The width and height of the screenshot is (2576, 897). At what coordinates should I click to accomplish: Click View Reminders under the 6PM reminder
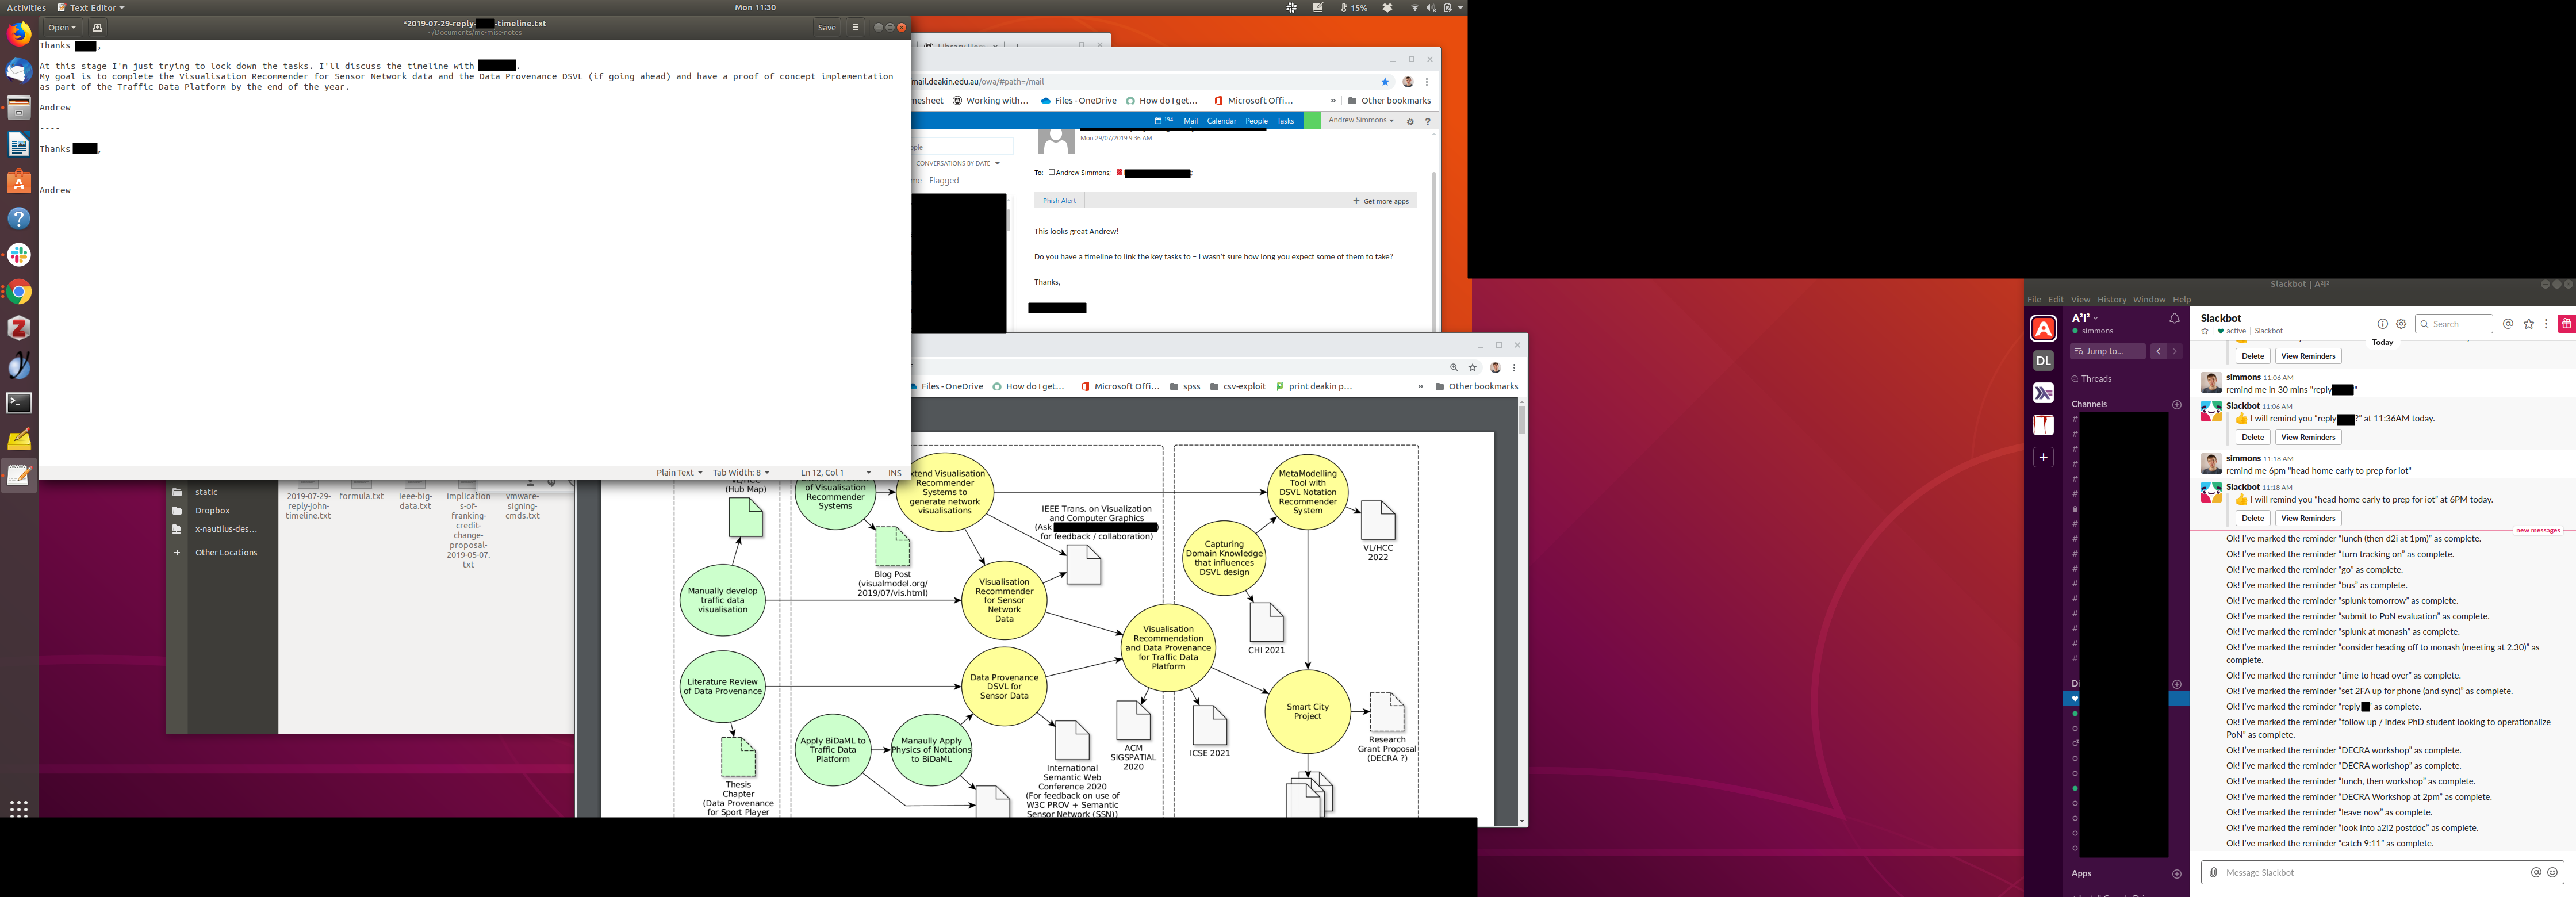click(x=2308, y=518)
